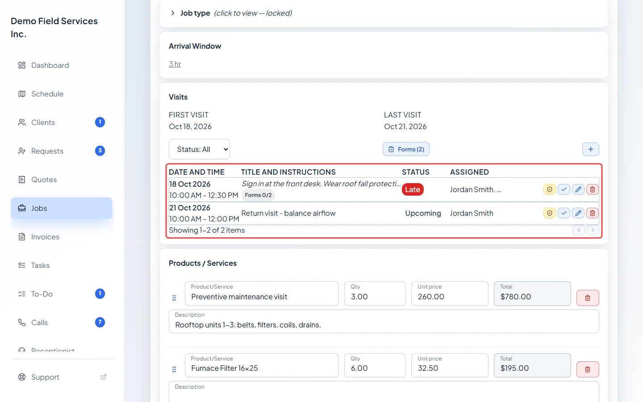Click the Dashboard grid icon in sidebar
The height and width of the screenshot is (402, 643).
coord(22,65)
